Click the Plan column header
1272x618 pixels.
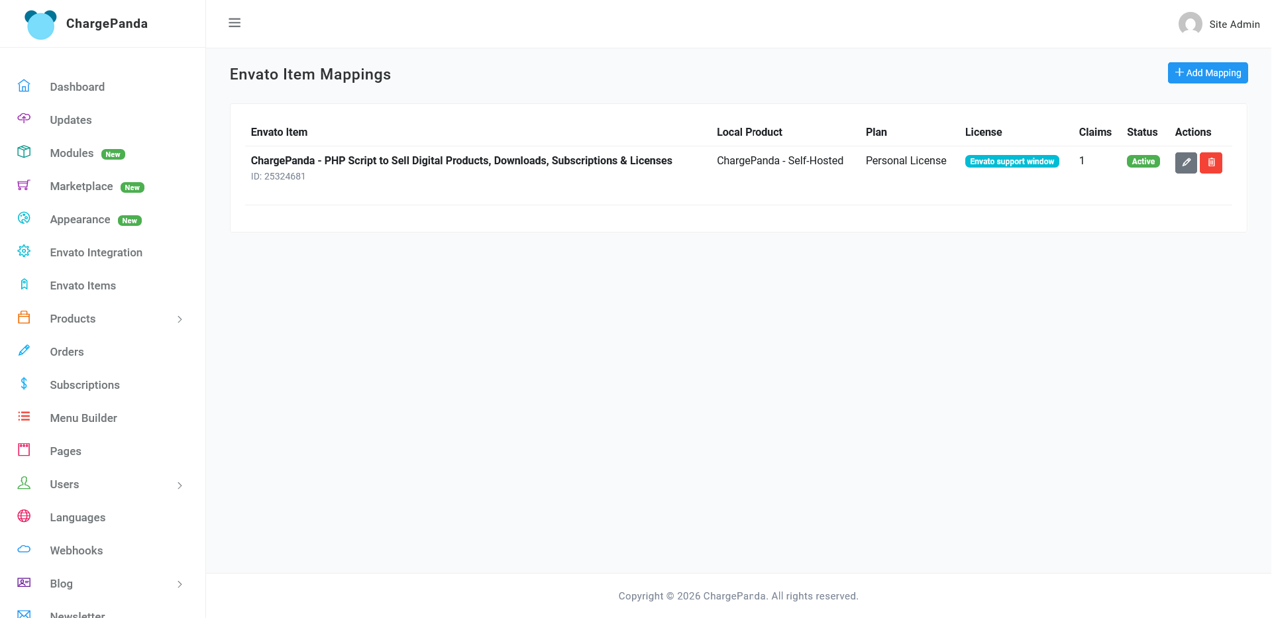click(876, 132)
